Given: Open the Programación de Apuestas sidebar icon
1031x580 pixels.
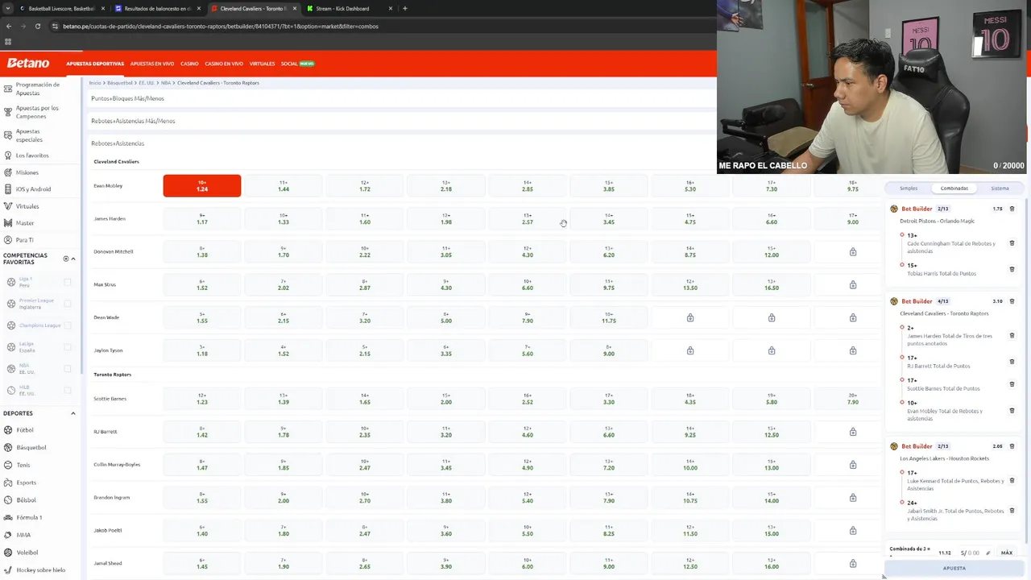Looking at the screenshot, I should click(8, 89).
